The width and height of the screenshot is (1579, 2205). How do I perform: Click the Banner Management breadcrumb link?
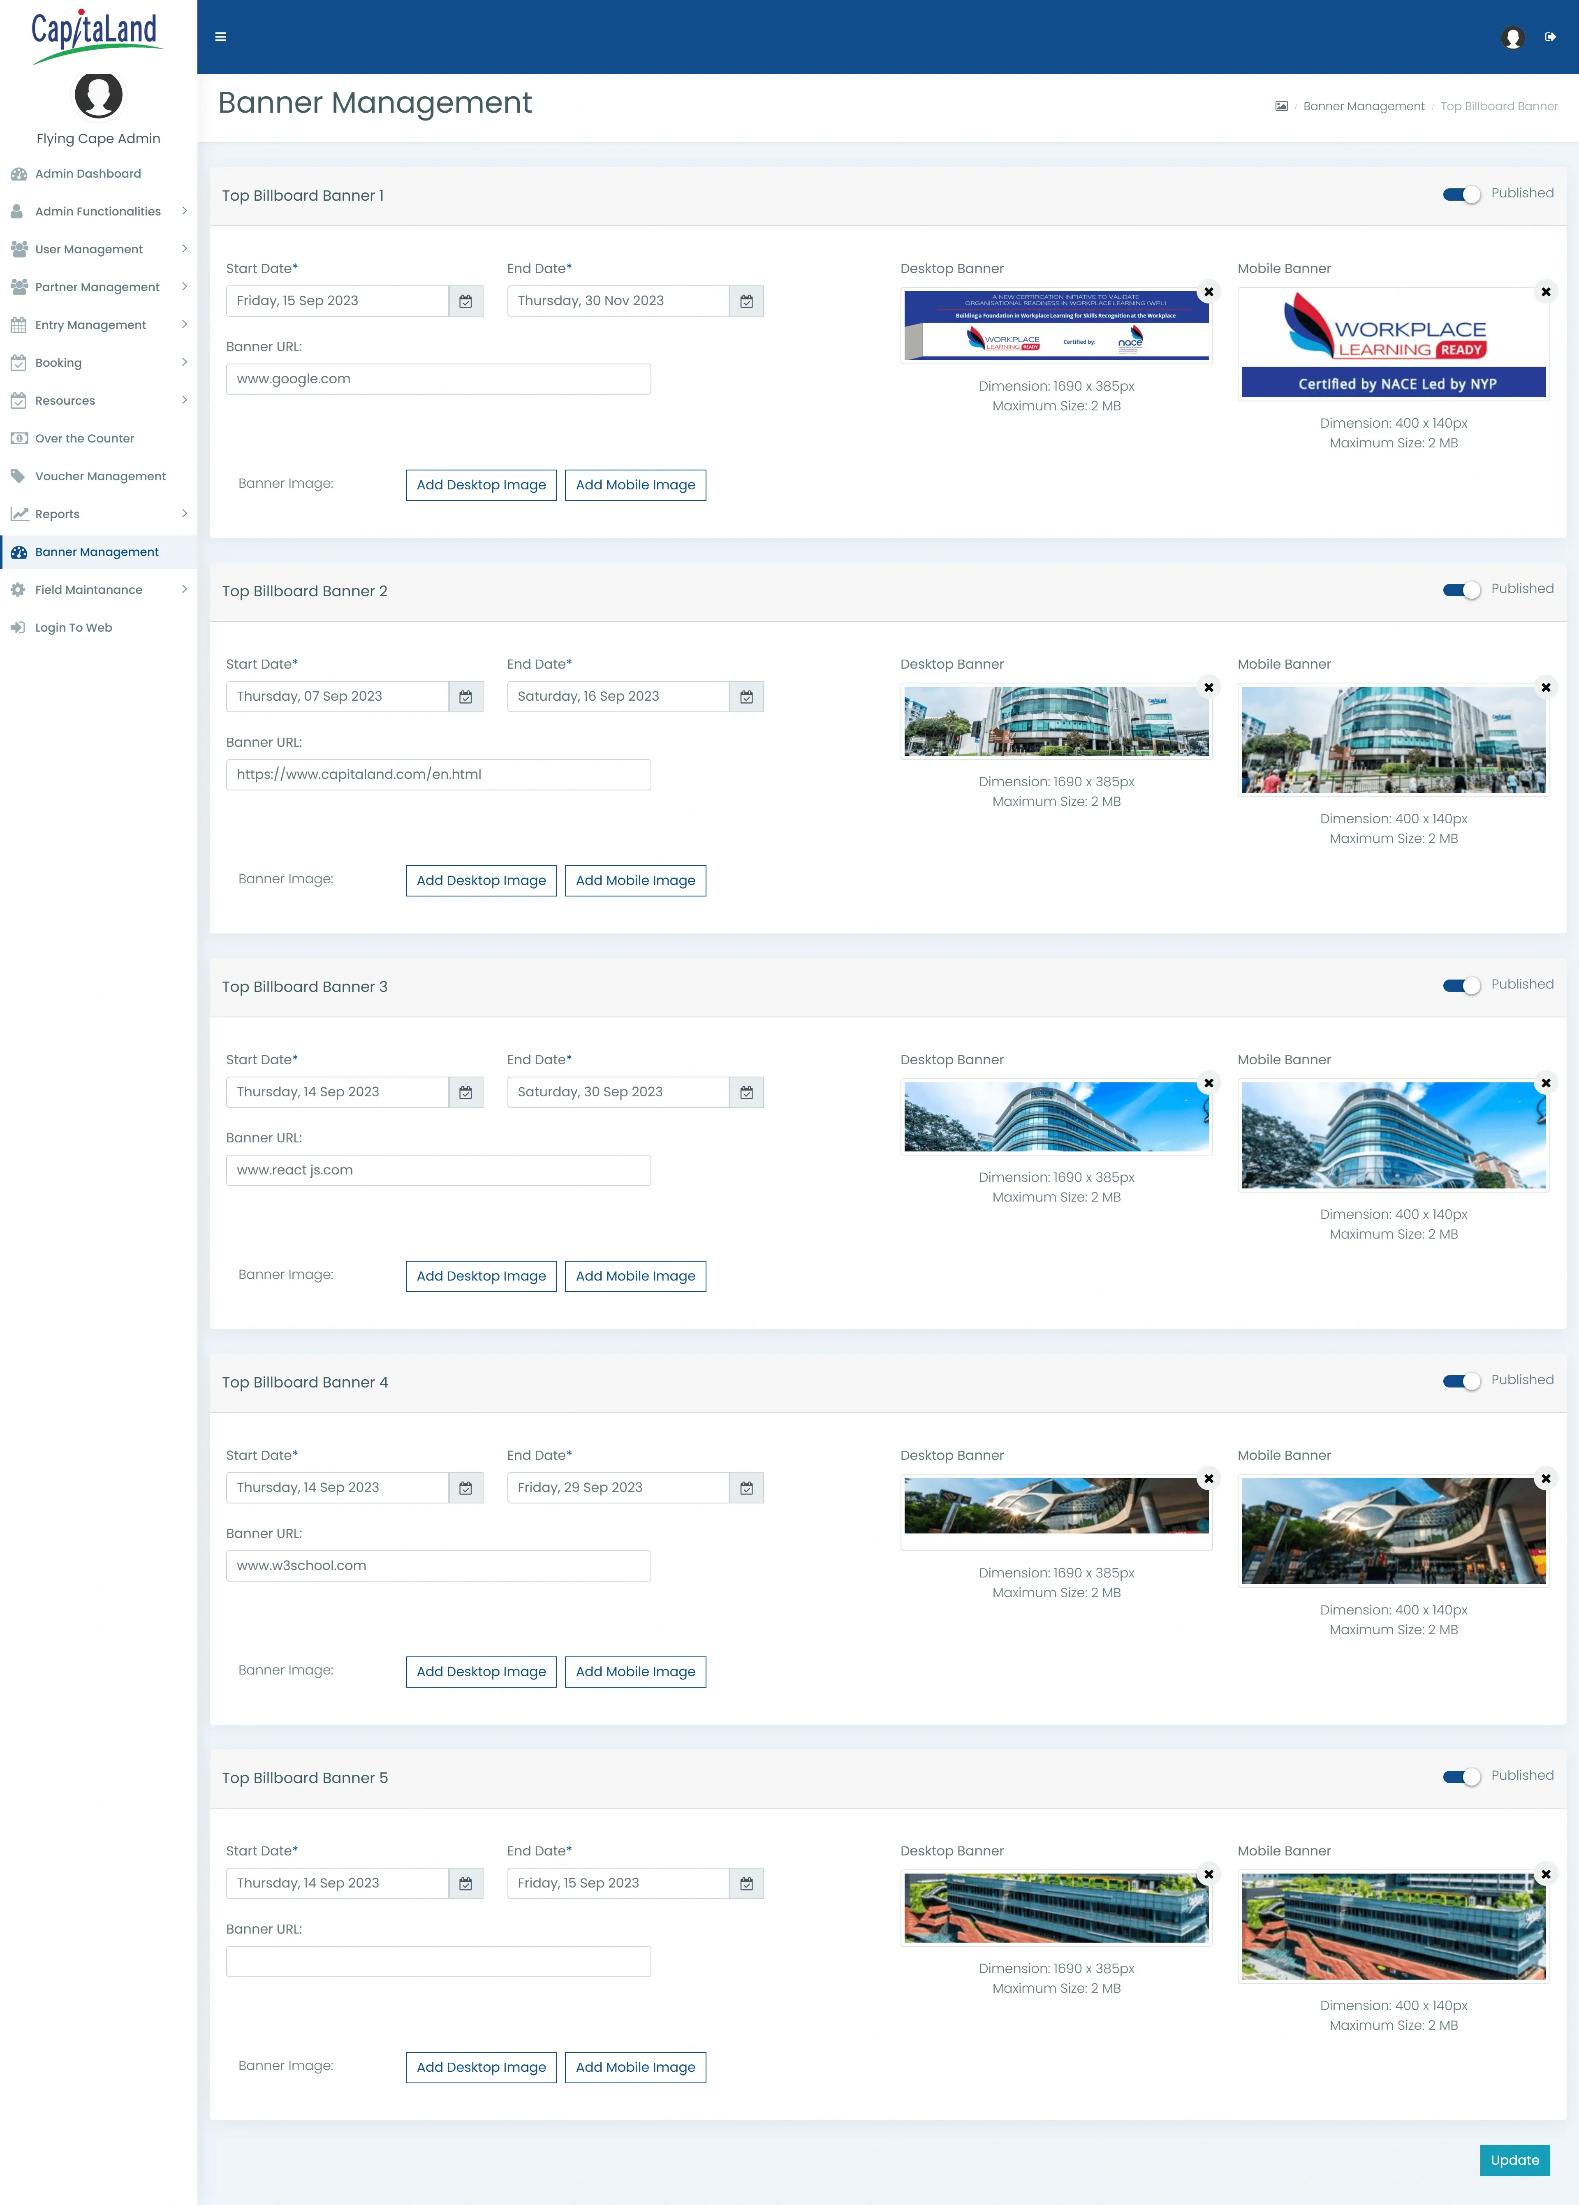click(x=1362, y=106)
